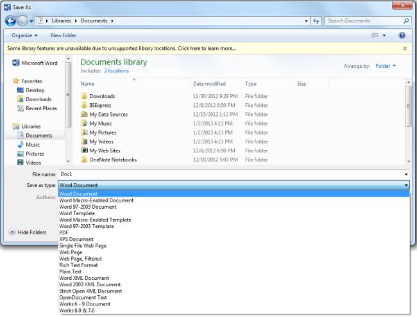Select the My Web Sites folder icon

pos(84,150)
